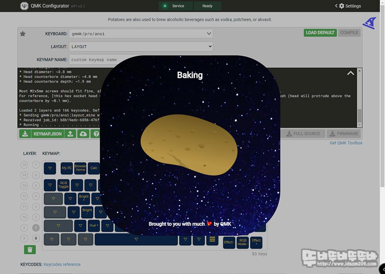This screenshot has width=385, height=274.
Task: Select the menu key with three bars
Action: 212,239
